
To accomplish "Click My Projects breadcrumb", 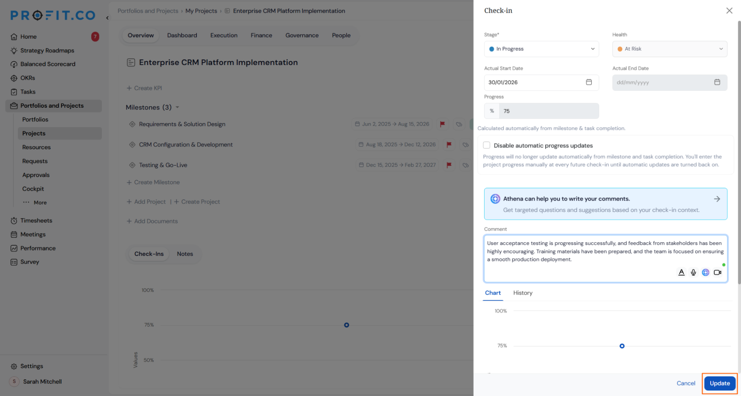I will [x=201, y=11].
